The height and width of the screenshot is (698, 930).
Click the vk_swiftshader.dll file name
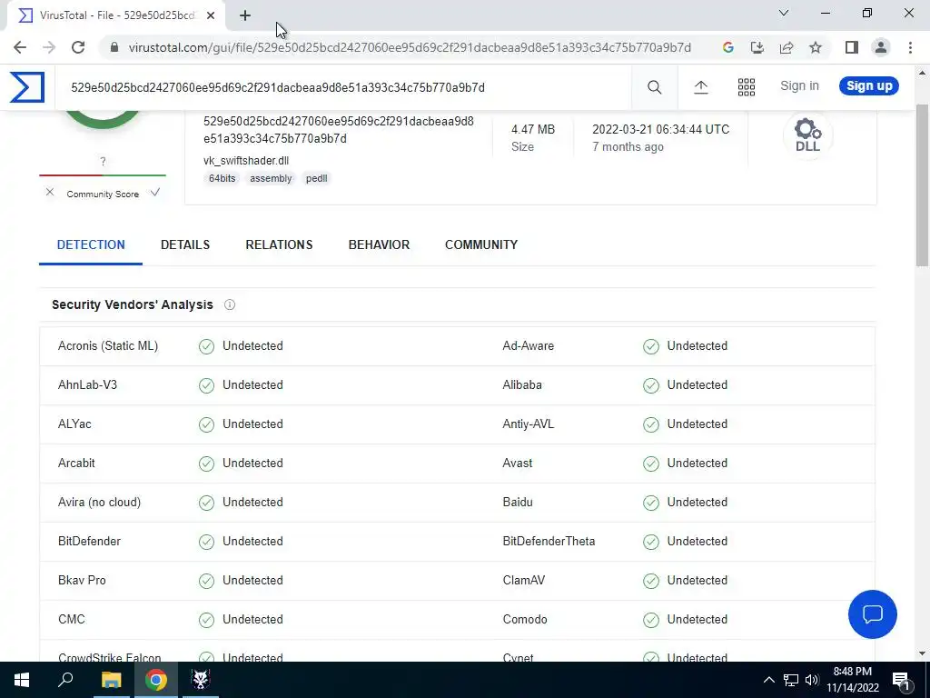[x=246, y=160]
